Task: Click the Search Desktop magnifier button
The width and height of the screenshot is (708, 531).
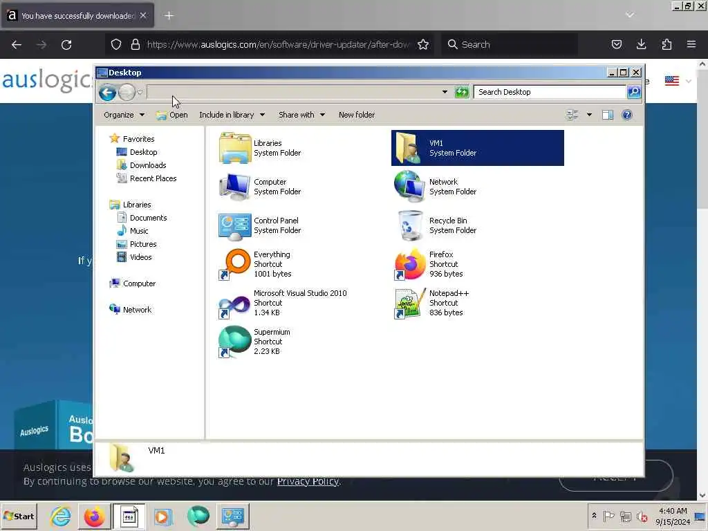Action: (x=634, y=92)
